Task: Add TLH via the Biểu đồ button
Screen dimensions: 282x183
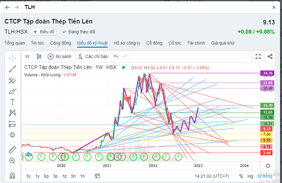Action: pos(44,32)
